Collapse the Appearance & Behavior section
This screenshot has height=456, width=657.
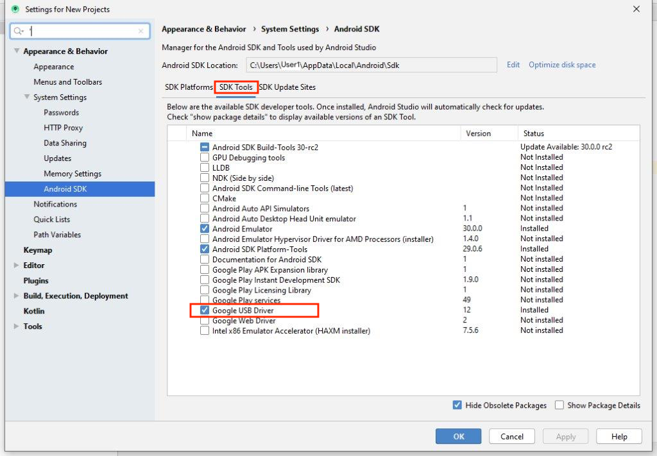tap(17, 51)
